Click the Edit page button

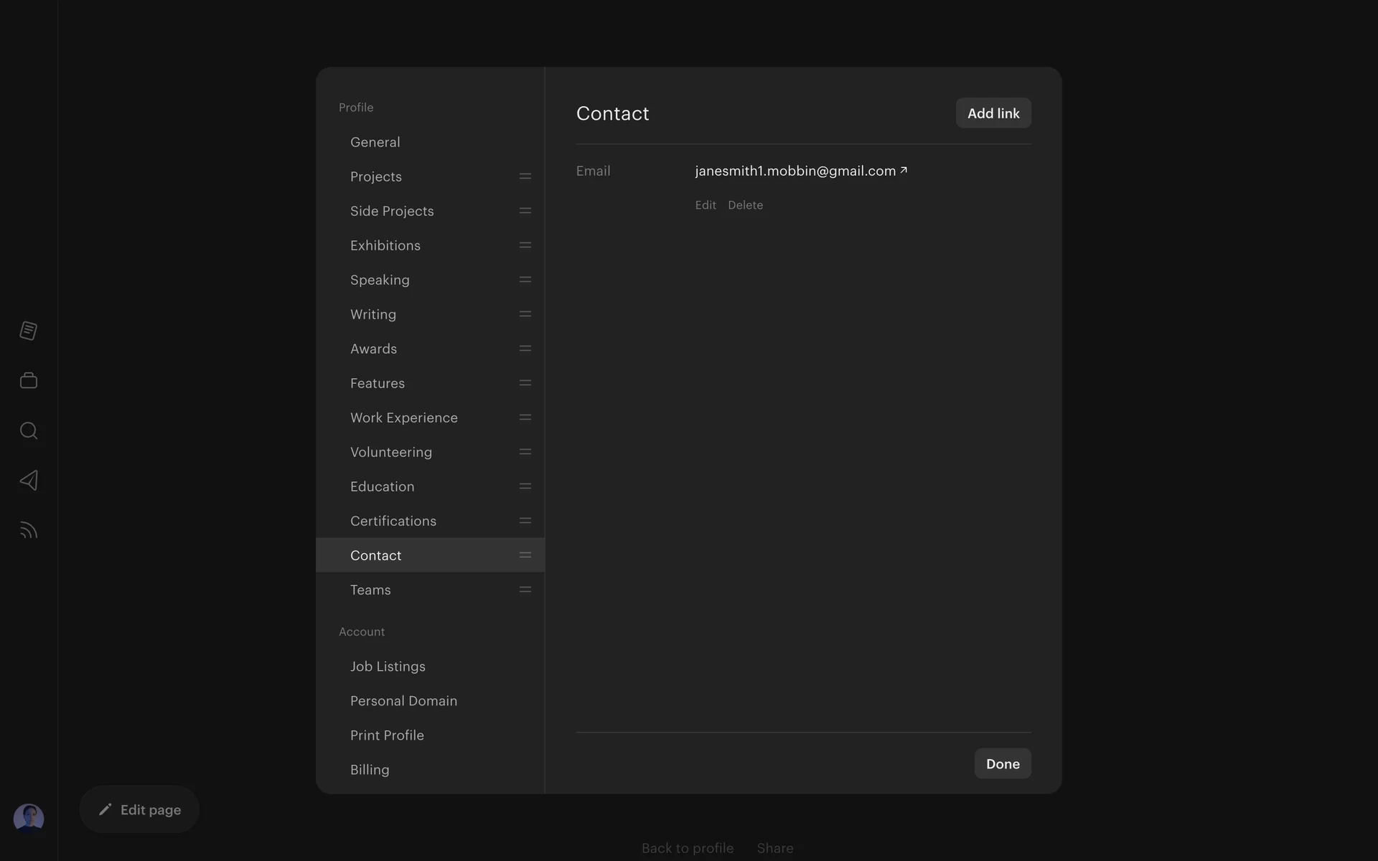pos(139,809)
